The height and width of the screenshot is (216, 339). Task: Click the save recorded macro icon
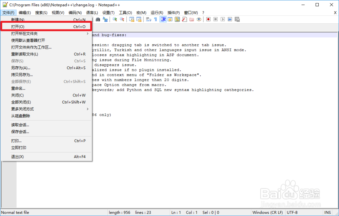point(237,19)
